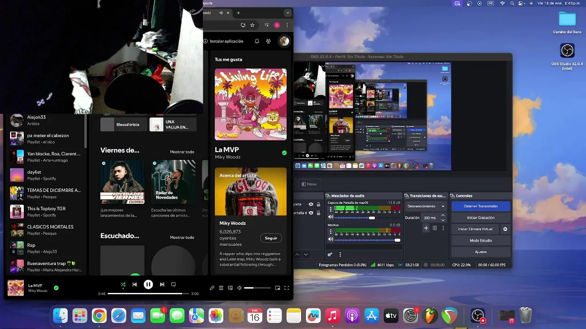Remove scene transition trash icon
Image resolution: width=586 pixels, height=329 pixels.
click(435, 228)
